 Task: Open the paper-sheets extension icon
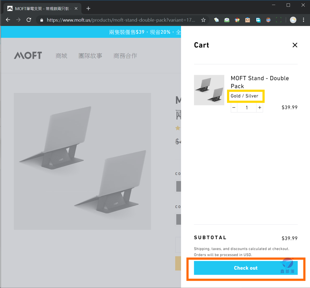216,20
